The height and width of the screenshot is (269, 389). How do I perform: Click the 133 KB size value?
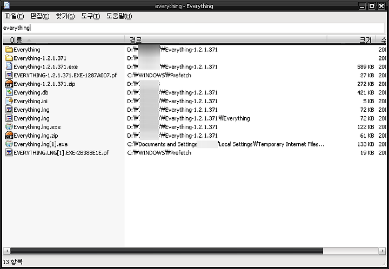tap(365, 144)
